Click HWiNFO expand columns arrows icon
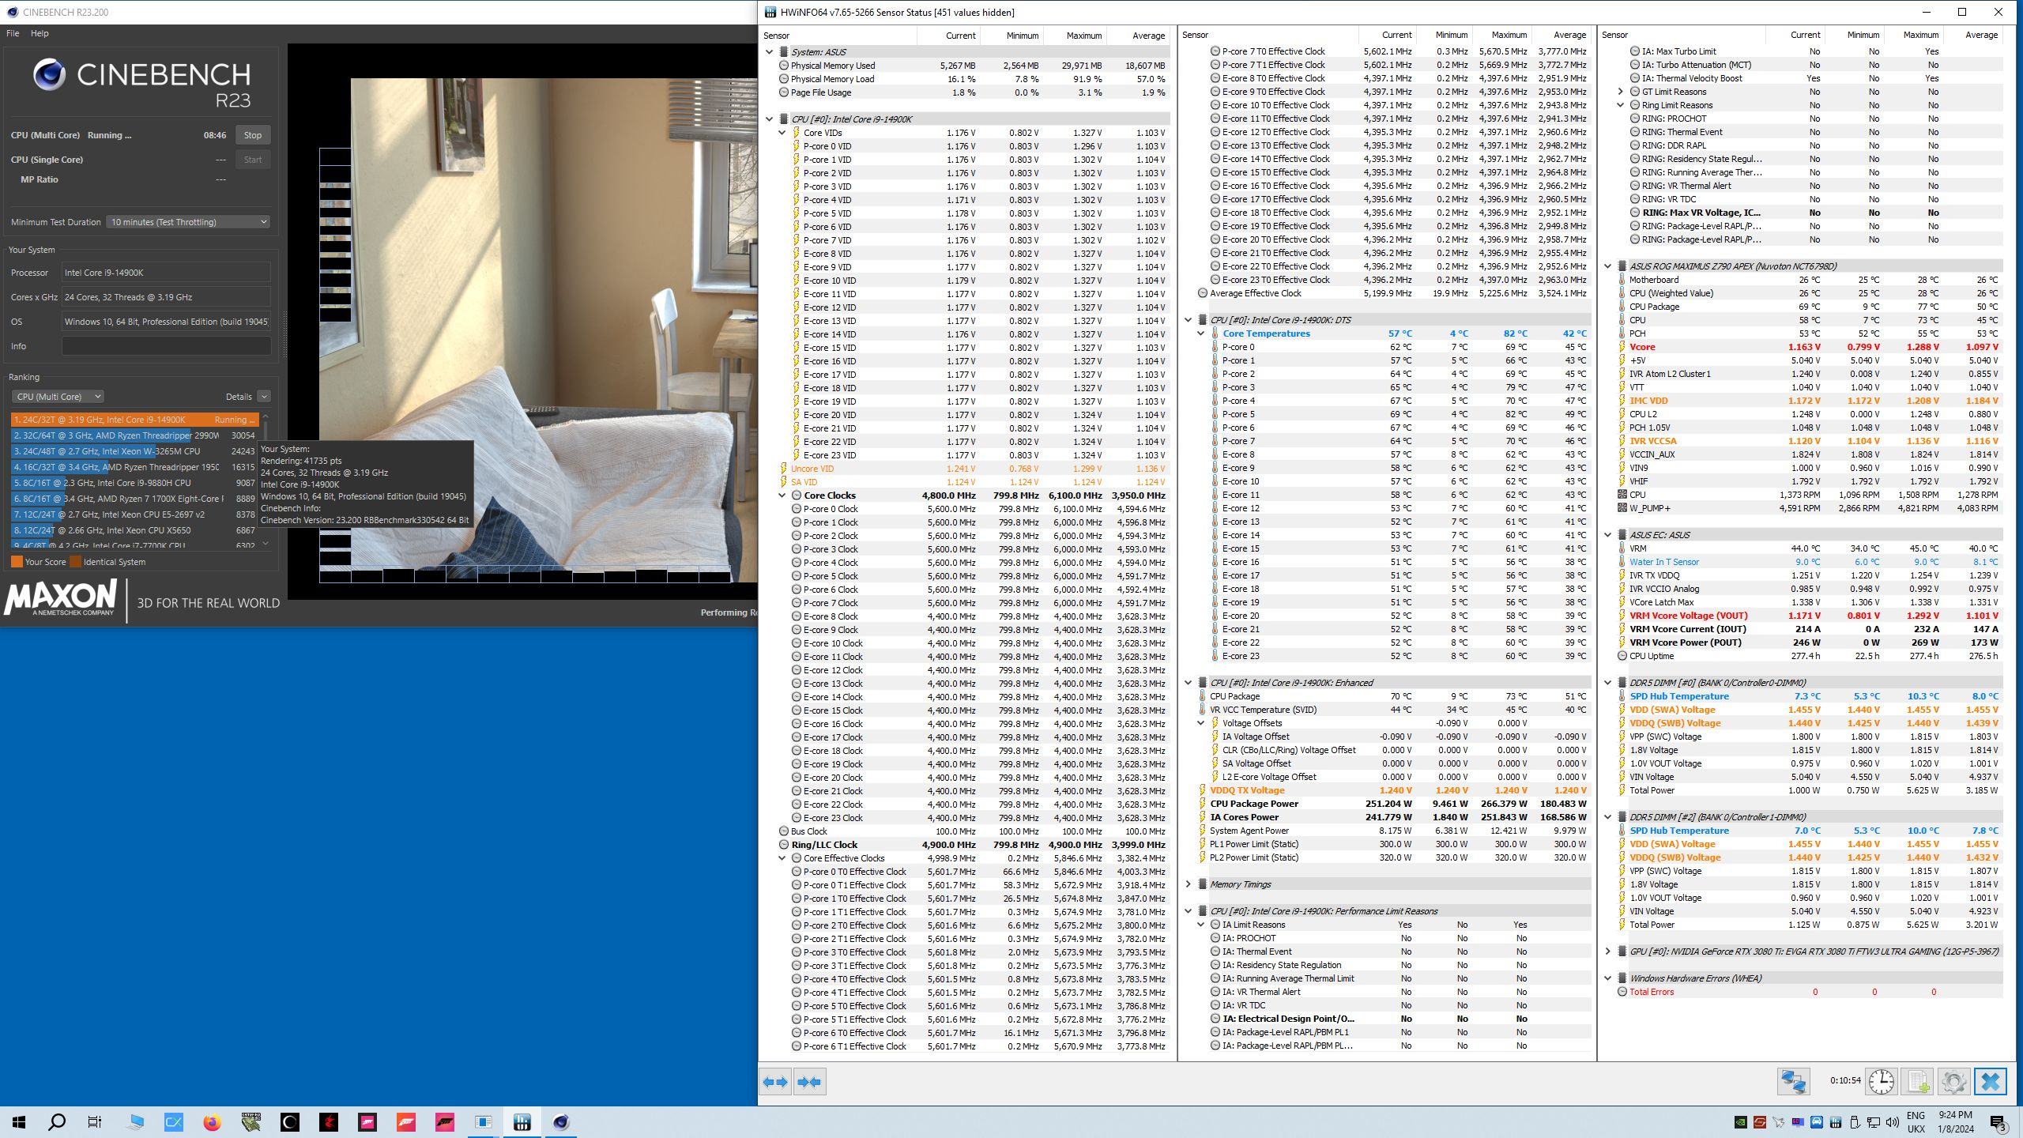 775,1082
